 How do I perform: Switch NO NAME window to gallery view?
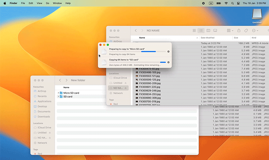click(215, 30)
